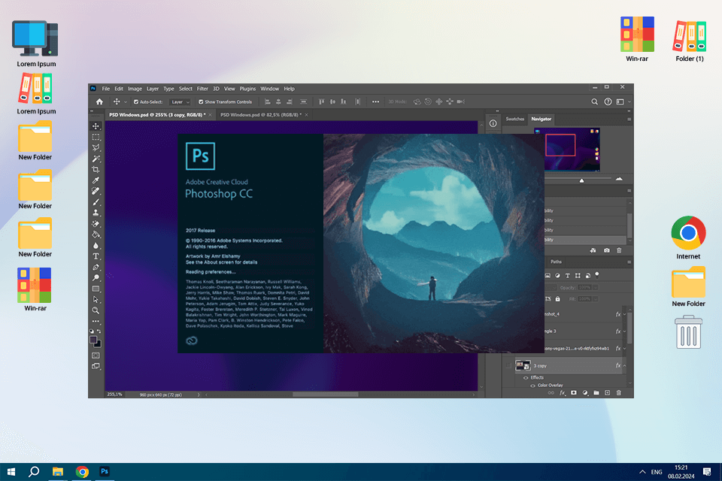Open the Auto-Select Layer dropdown
This screenshot has width=722, height=481.
click(x=180, y=101)
